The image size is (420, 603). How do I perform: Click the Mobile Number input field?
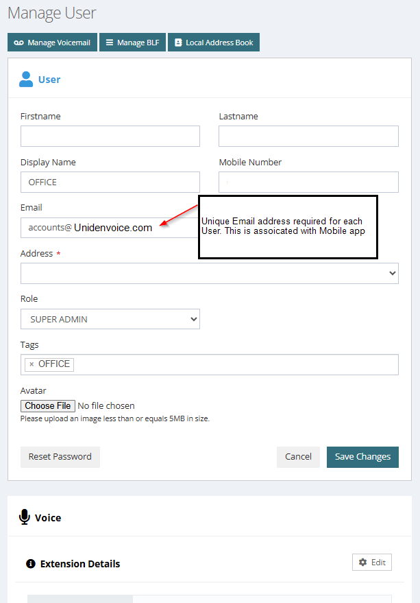(x=308, y=182)
